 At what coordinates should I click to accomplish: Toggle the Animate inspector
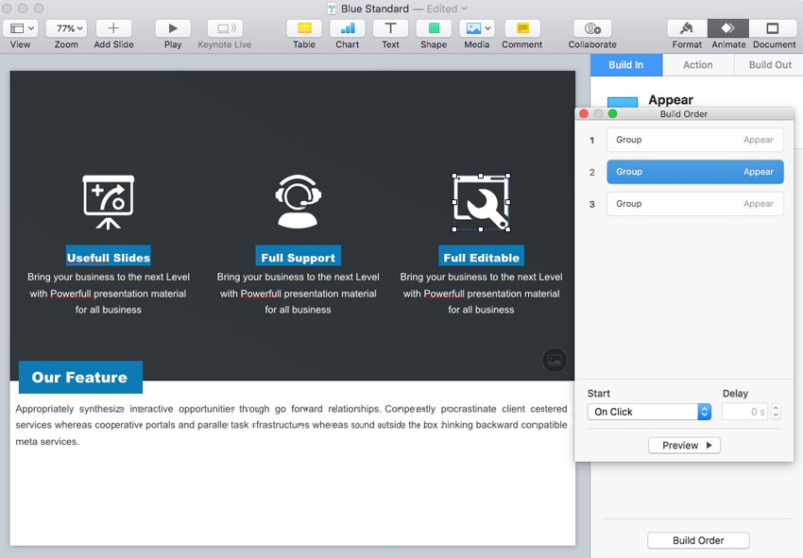728,28
